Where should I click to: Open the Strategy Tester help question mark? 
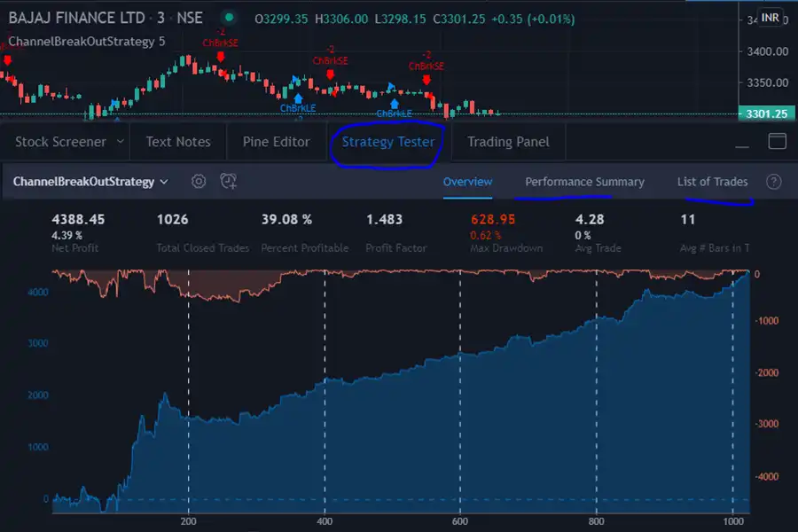pos(773,182)
